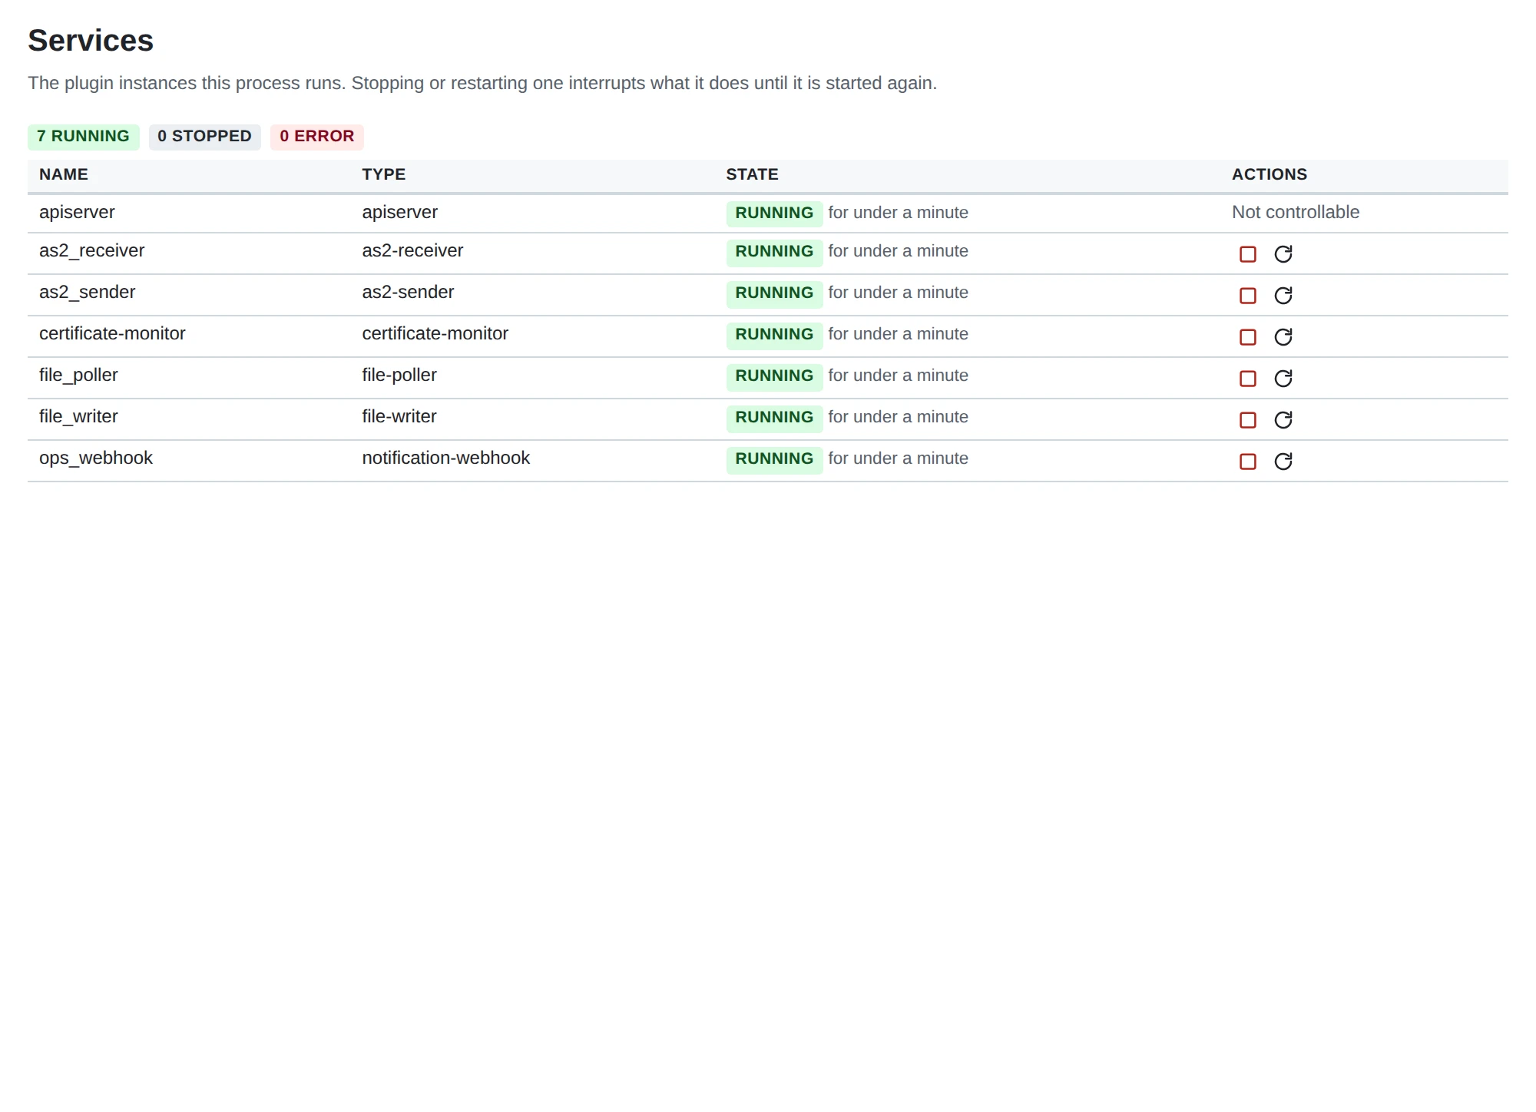Stop the certificate-monitor service

pyautogui.click(x=1248, y=337)
